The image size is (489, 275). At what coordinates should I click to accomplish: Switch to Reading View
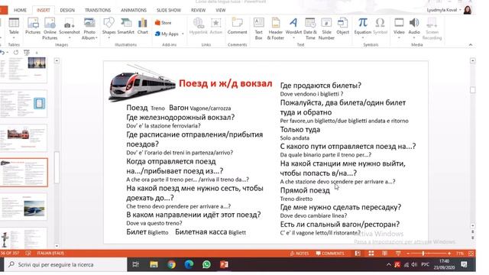(385, 254)
